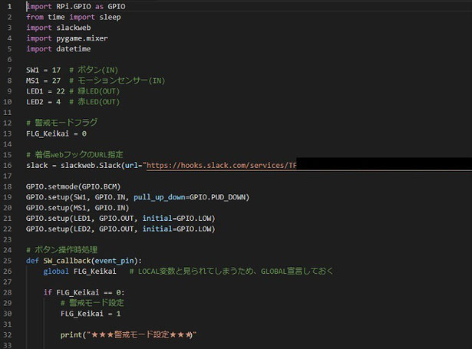Click line number 16 in the gutter
This screenshot has height=349, width=472.
click(x=8, y=165)
